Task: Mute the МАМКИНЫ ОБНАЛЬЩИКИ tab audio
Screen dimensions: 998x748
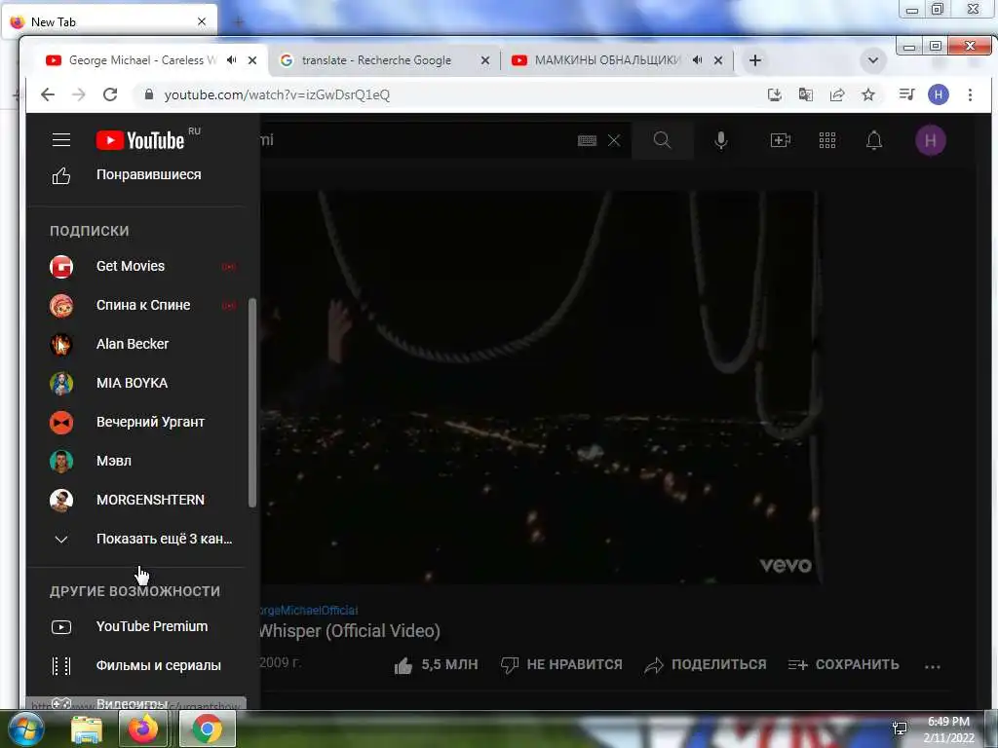Action: point(698,60)
